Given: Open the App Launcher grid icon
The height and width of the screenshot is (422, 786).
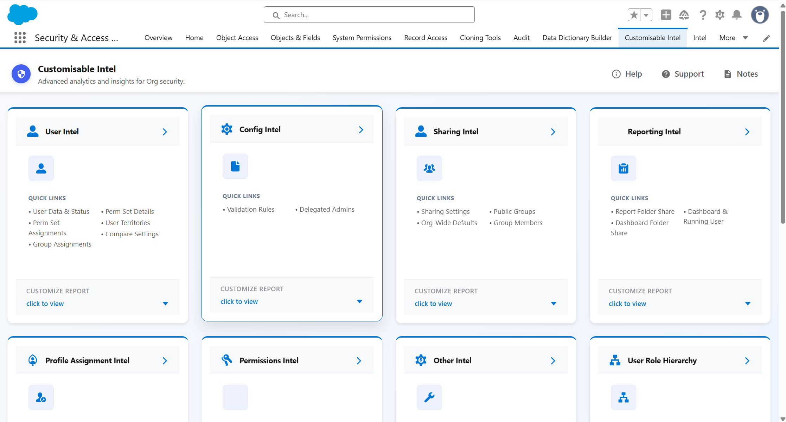Looking at the screenshot, I should coord(20,38).
